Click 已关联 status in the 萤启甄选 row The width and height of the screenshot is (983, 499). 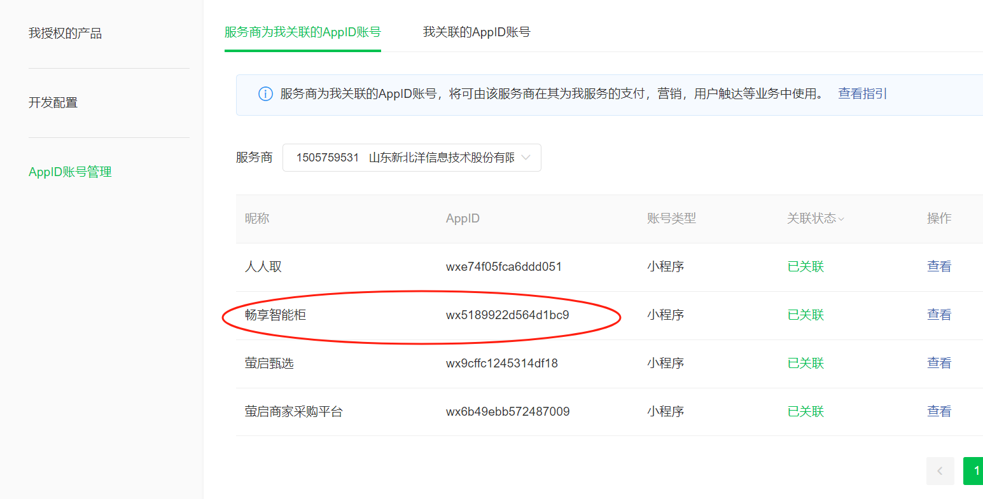point(805,363)
